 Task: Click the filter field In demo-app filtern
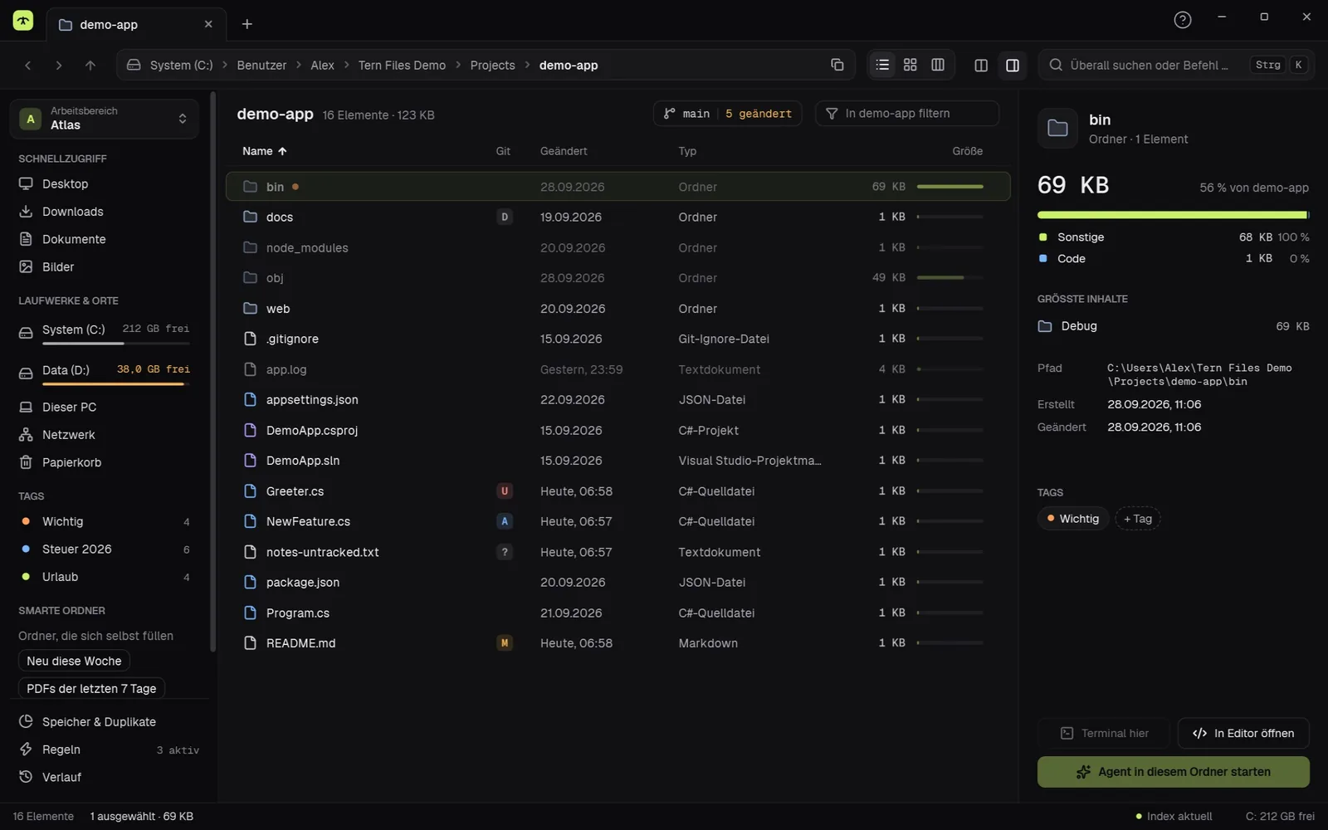pyautogui.click(x=907, y=114)
